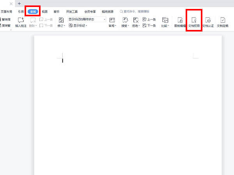Go to 上一条 previous revision
234x175 pixels.
pyautogui.click(x=149, y=19)
